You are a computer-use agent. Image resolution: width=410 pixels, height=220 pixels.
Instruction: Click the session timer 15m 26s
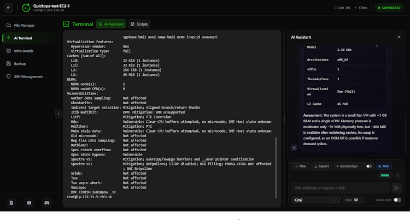[342, 8]
